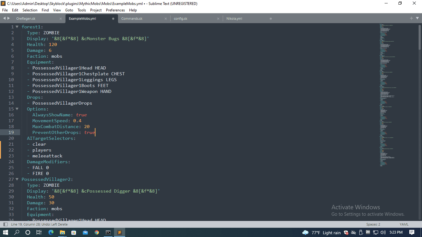This screenshot has height=237, width=422.
Task: Open File Explorer from the taskbar
Action: click(x=62, y=232)
